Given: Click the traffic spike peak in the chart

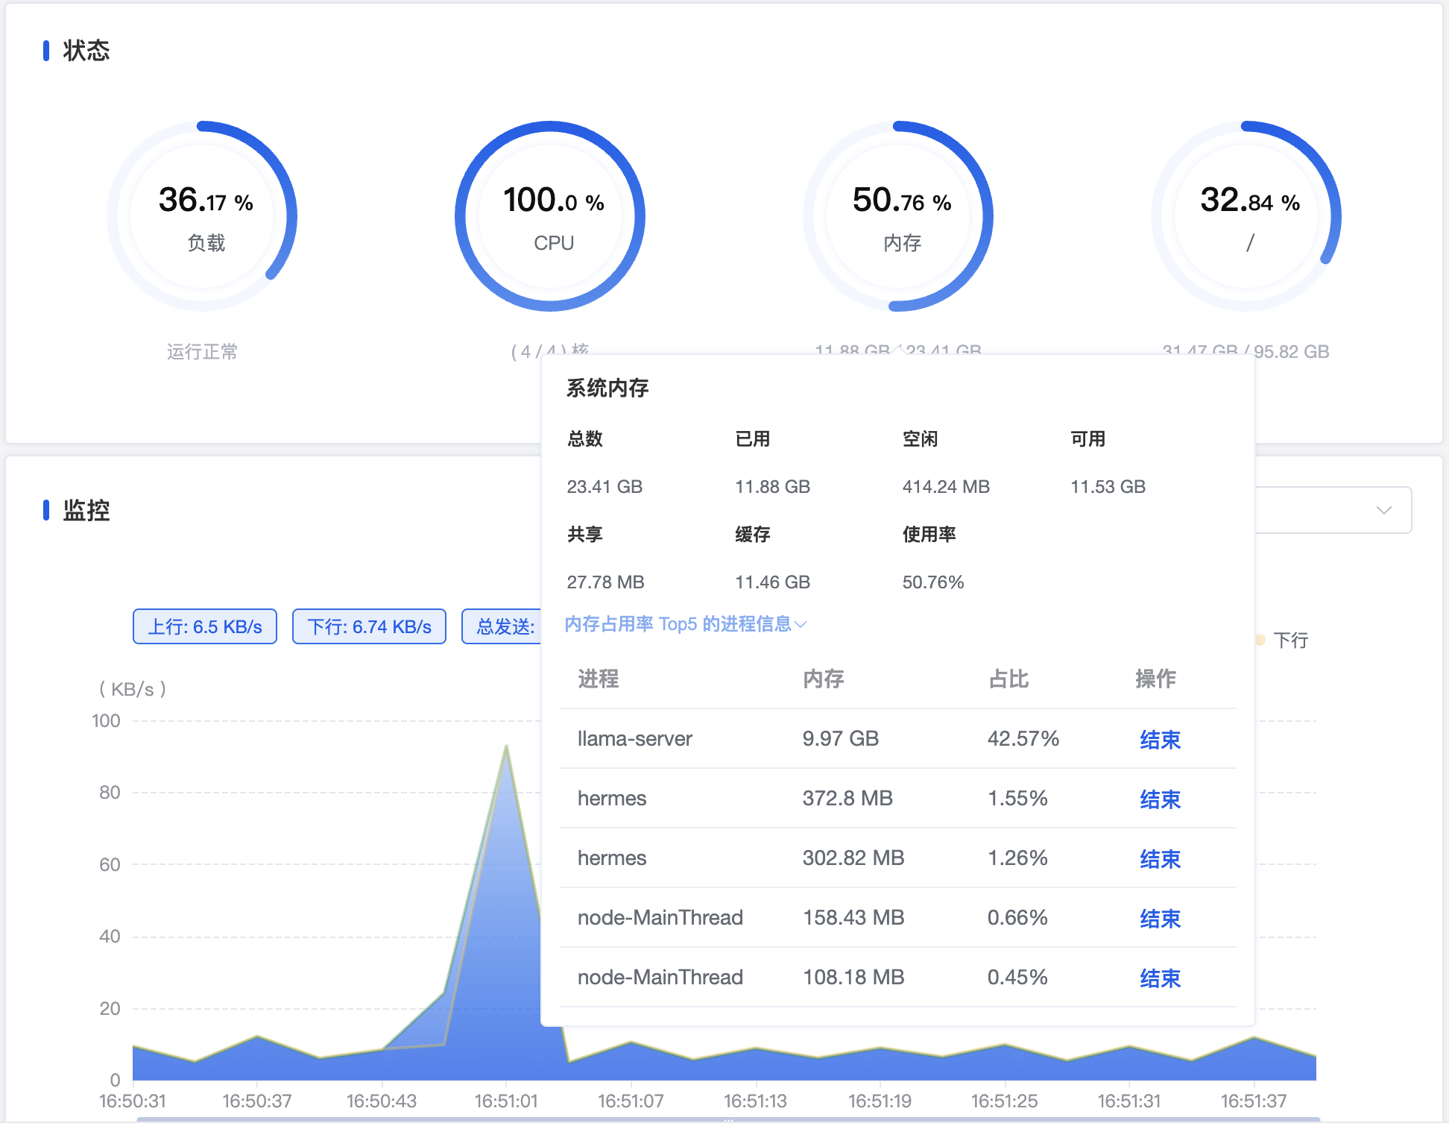Looking at the screenshot, I should coord(506,746).
